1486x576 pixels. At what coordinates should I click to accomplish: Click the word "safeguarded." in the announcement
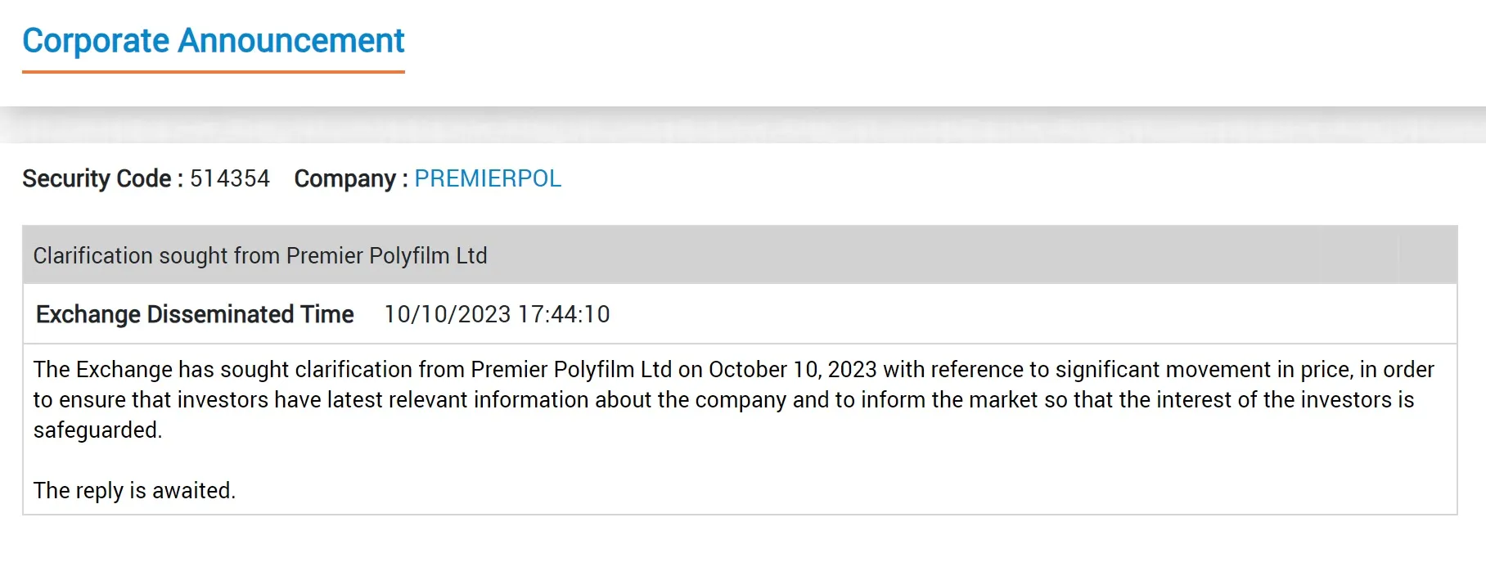coord(97,430)
